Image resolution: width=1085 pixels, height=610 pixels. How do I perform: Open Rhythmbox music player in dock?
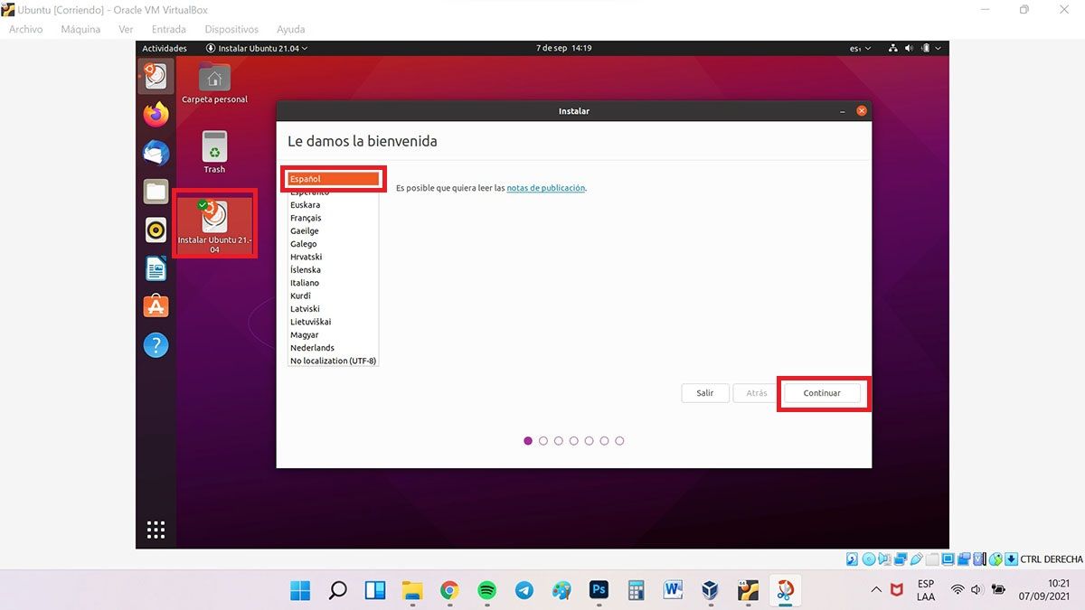click(x=156, y=230)
